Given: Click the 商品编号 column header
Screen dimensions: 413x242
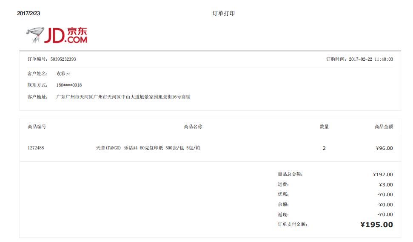Looking at the screenshot, I should [x=37, y=127].
